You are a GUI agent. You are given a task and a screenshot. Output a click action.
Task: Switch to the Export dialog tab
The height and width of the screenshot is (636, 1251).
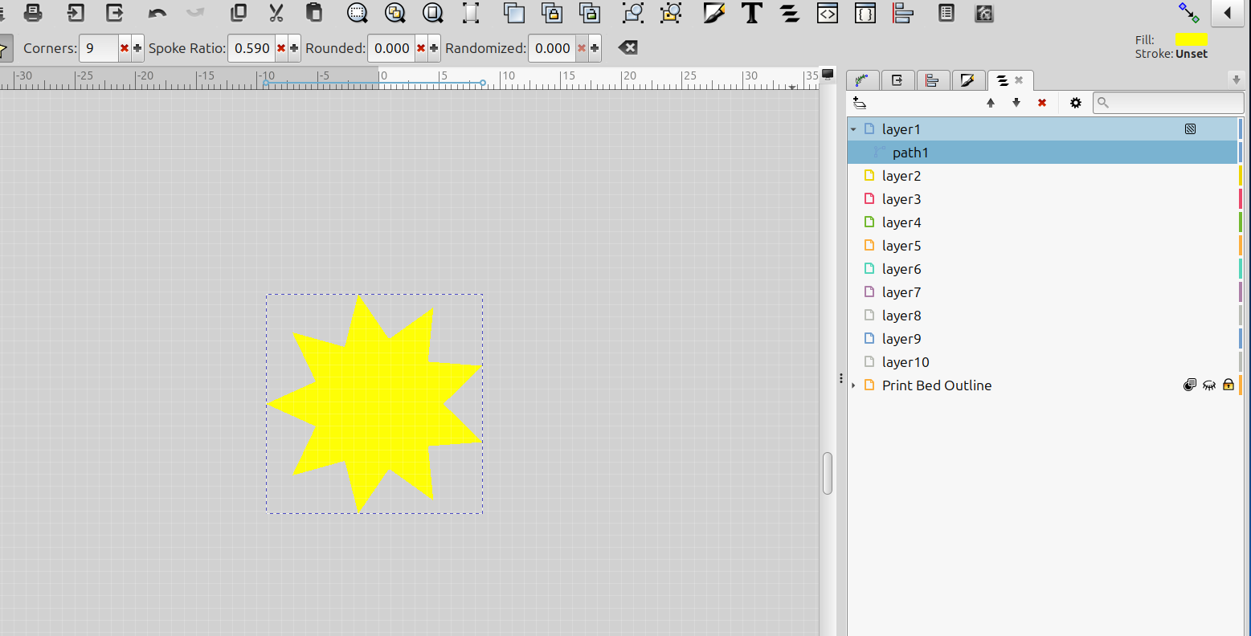click(x=897, y=80)
